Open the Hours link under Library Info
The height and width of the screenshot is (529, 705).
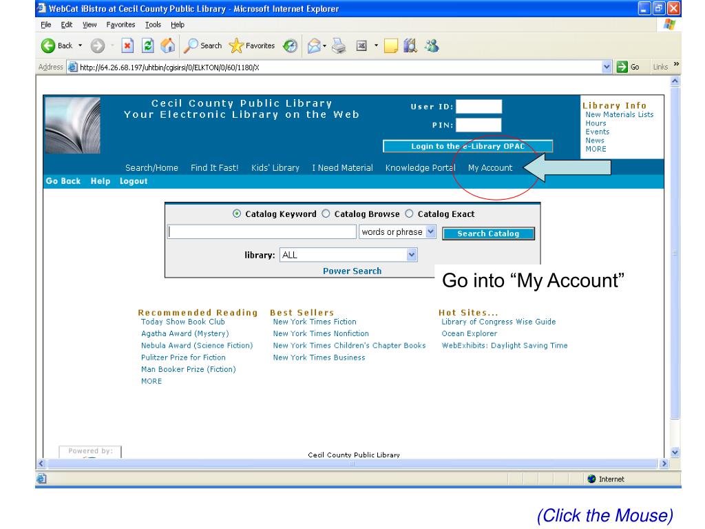596,123
